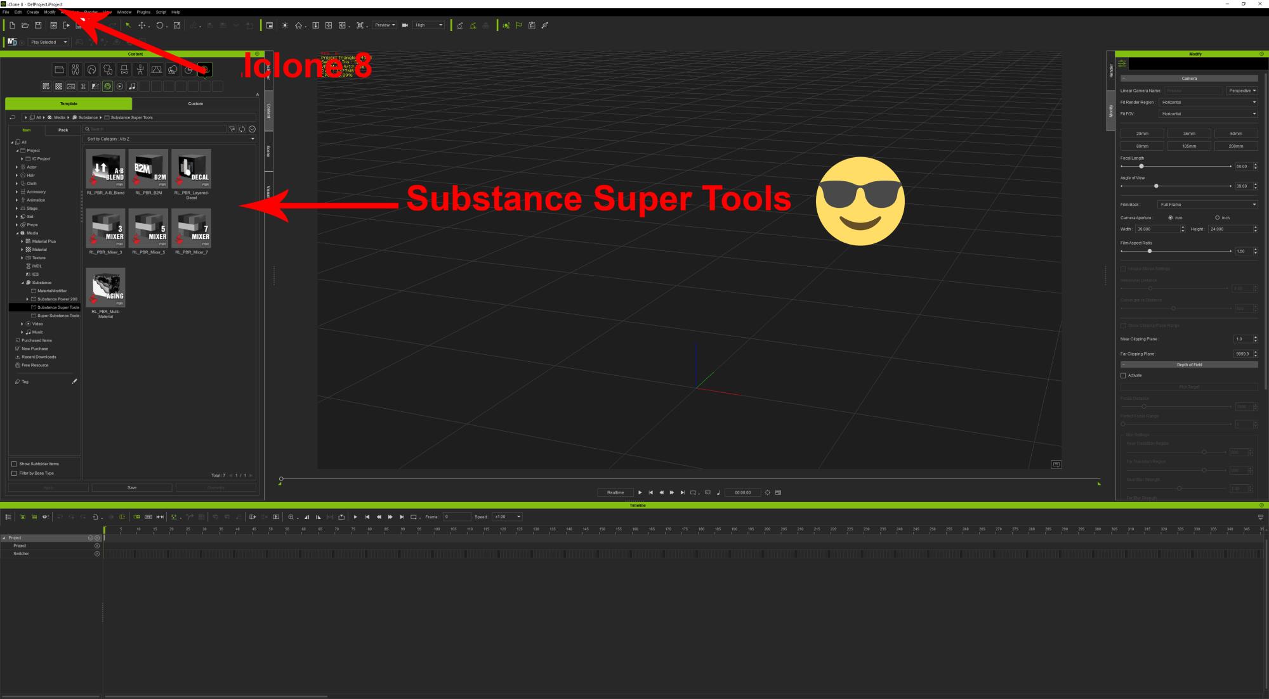The image size is (1269, 699).
Task: Click the Open Project folder icon
Action: point(25,25)
